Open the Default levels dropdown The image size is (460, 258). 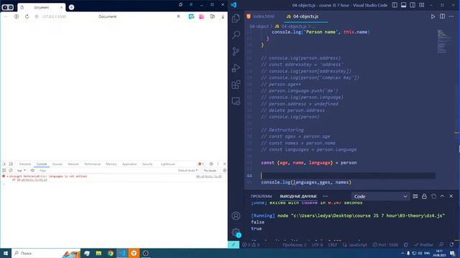click(188, 171)
